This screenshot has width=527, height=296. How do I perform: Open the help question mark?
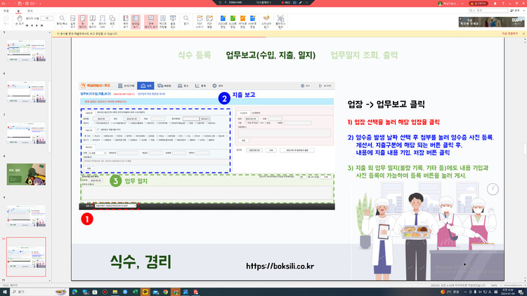click(503, 4)
